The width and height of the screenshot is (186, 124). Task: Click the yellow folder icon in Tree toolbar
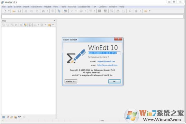49,25
